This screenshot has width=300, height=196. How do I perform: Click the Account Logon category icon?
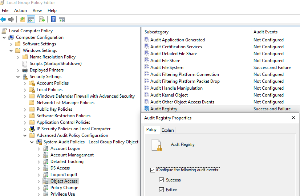[x=45, y=148]
